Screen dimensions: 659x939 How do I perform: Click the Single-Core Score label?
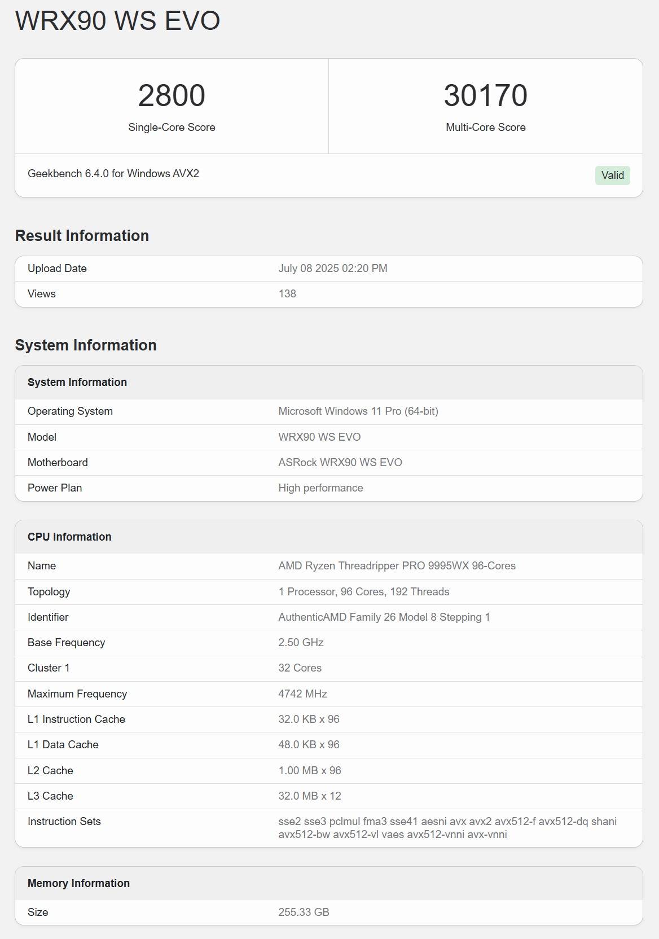coord(172,128)
